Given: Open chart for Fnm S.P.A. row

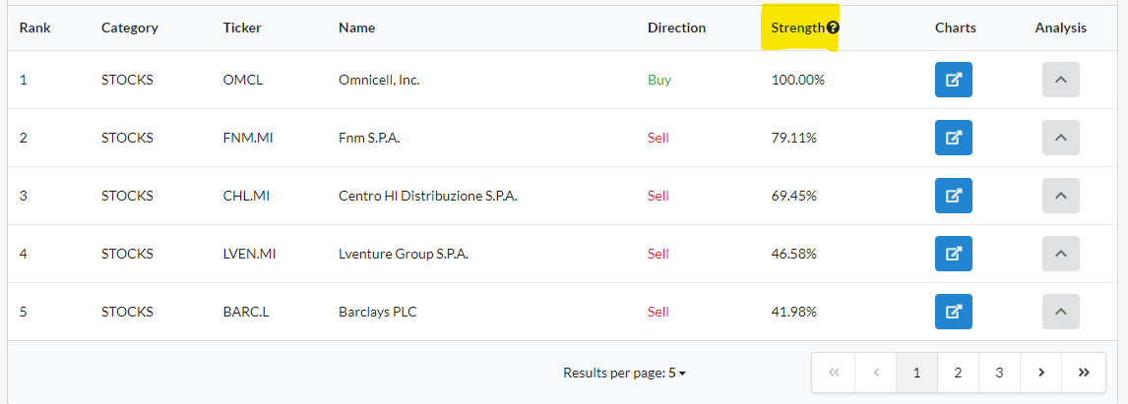Looking at the screenshot, I should [x=953, y=138].
